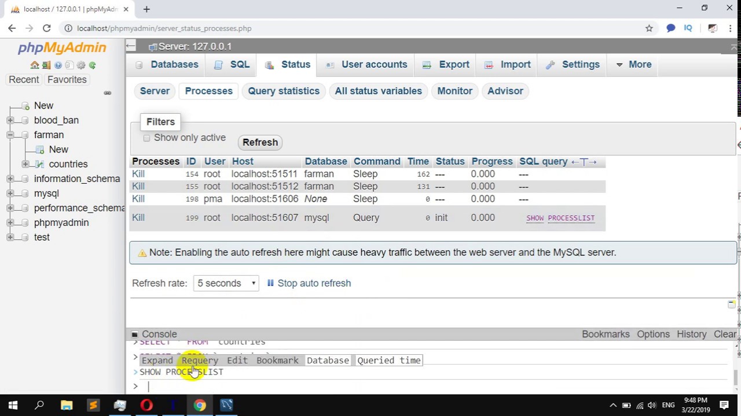Expand performance_schema database node
The width and height of the screenshot is (741, 416).
click(10, 208)
